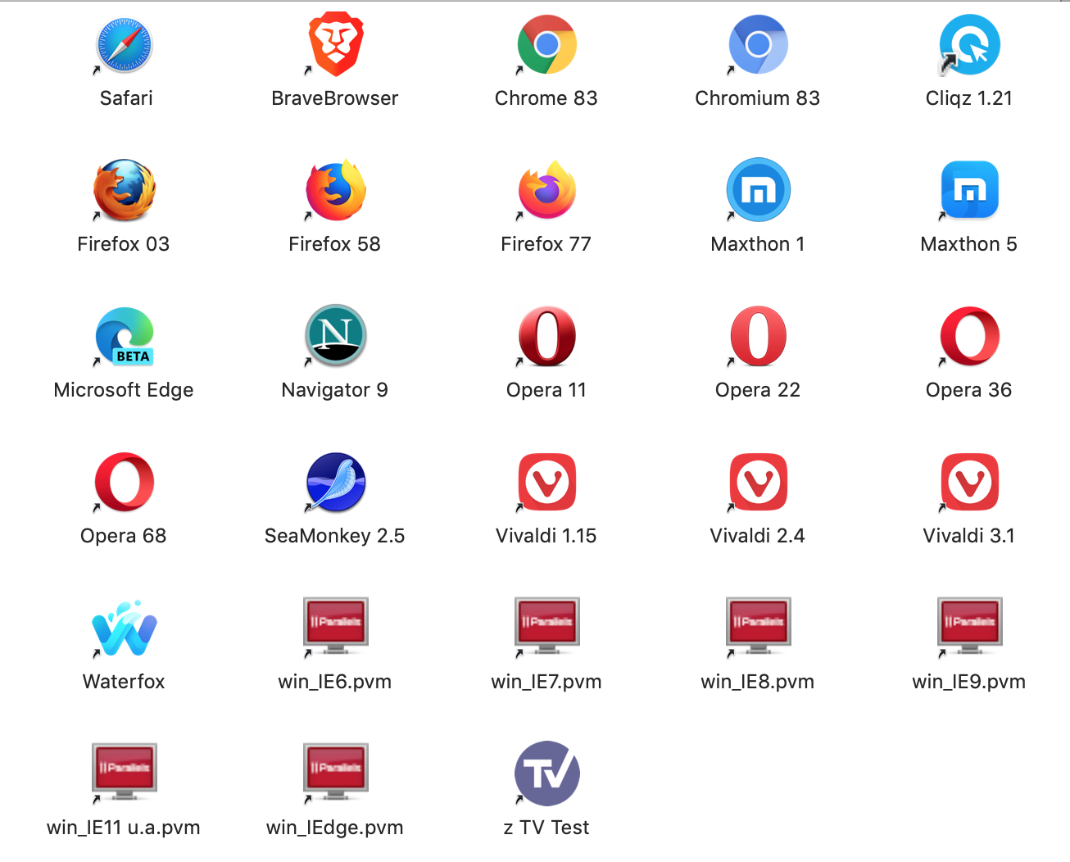
Task: Open the Waterfox browser
Action: (x=124, y=628)
